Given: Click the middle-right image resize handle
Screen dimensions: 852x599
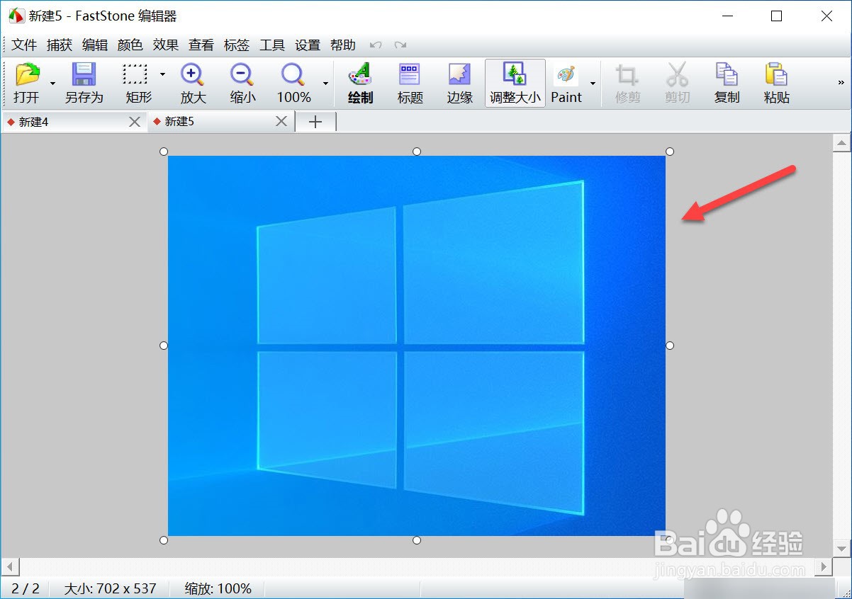Looking at the screenshot, I should click(670, 346).
